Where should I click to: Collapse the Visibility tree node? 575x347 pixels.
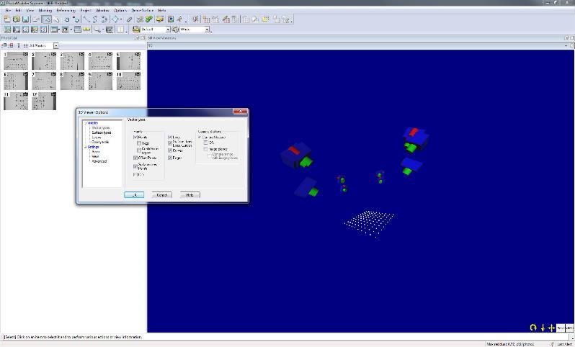86,123
